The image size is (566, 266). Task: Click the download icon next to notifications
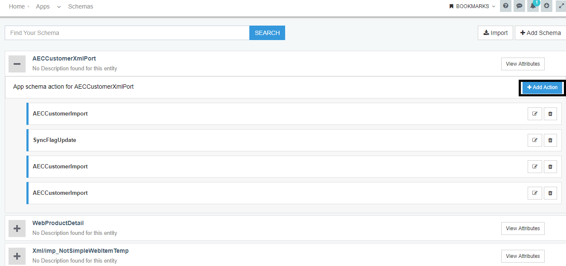click(546, 6)
